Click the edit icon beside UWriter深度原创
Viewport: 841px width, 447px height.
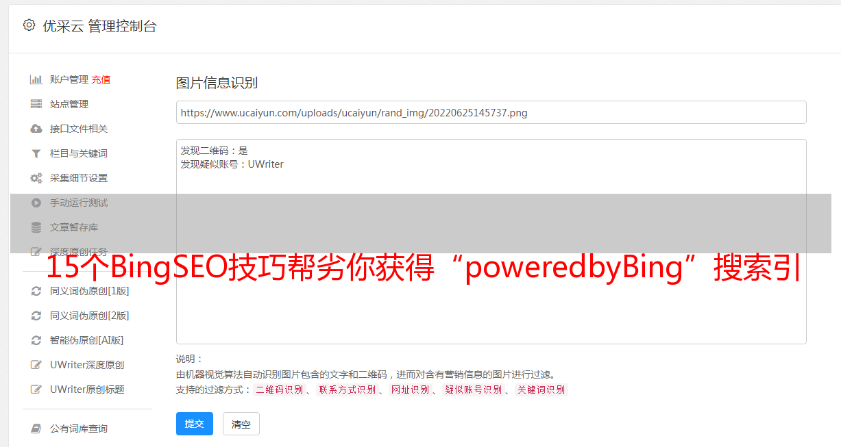(x=36, y=365)
